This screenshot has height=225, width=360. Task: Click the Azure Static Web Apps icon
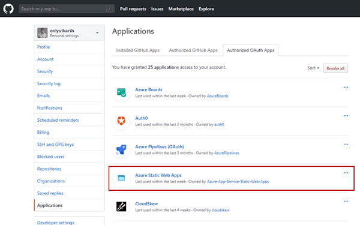[x=121, y=178]
